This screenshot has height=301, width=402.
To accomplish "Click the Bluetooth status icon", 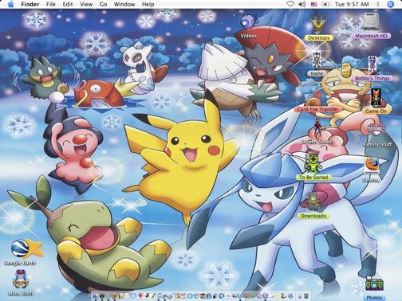I will coord(378,4).
